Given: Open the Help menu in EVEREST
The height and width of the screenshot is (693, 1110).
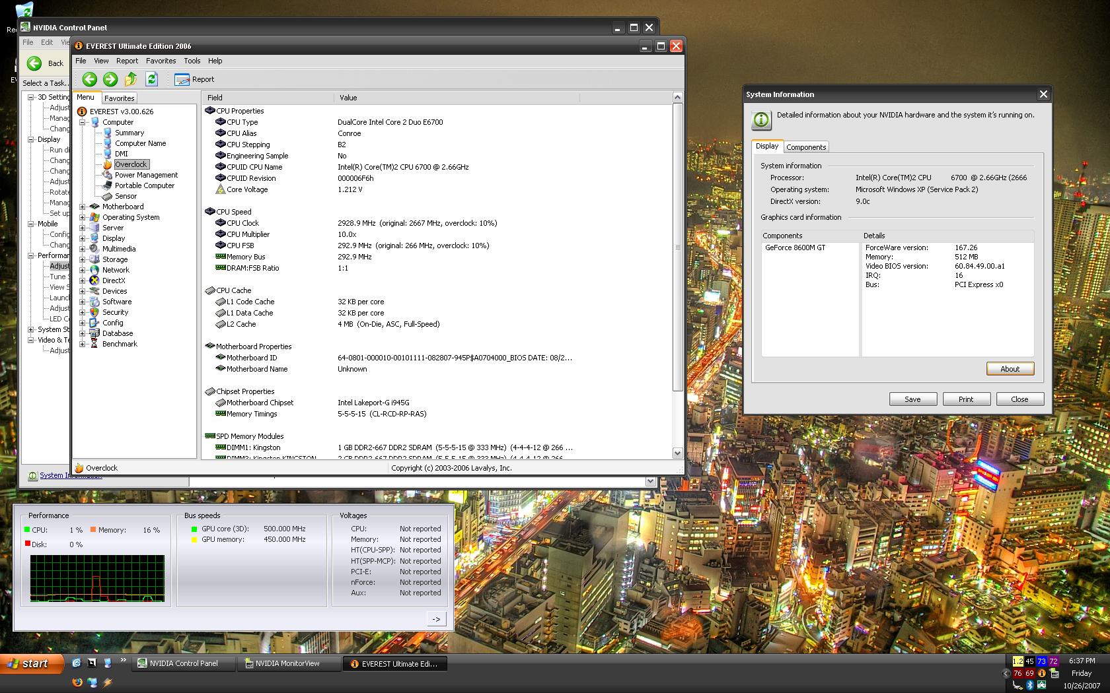Looking at the screenshot, I should [x=215, y=61].
